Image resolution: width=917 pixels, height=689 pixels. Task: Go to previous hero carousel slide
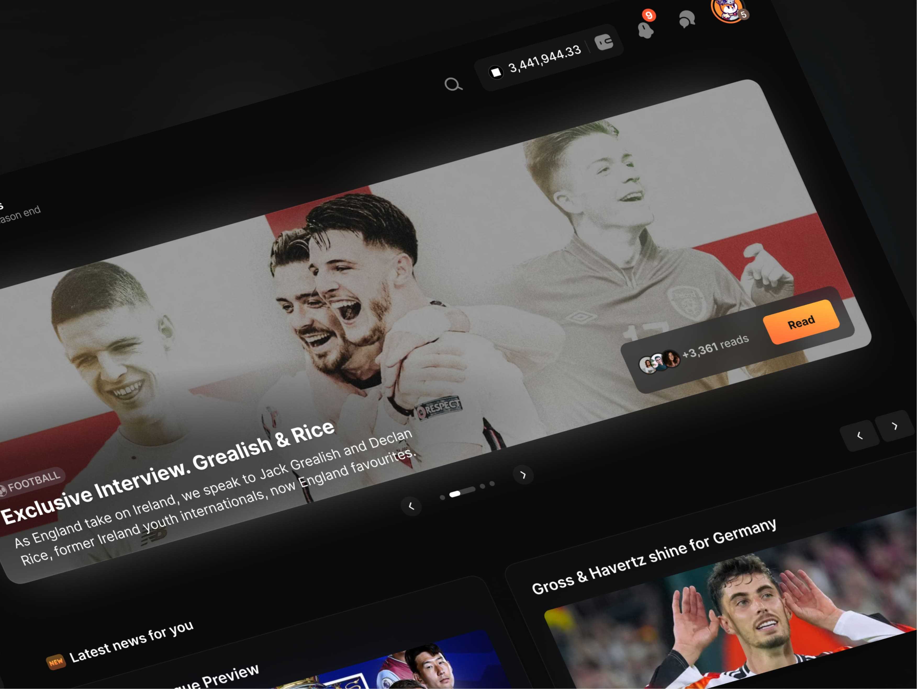[x=411, y=506]
